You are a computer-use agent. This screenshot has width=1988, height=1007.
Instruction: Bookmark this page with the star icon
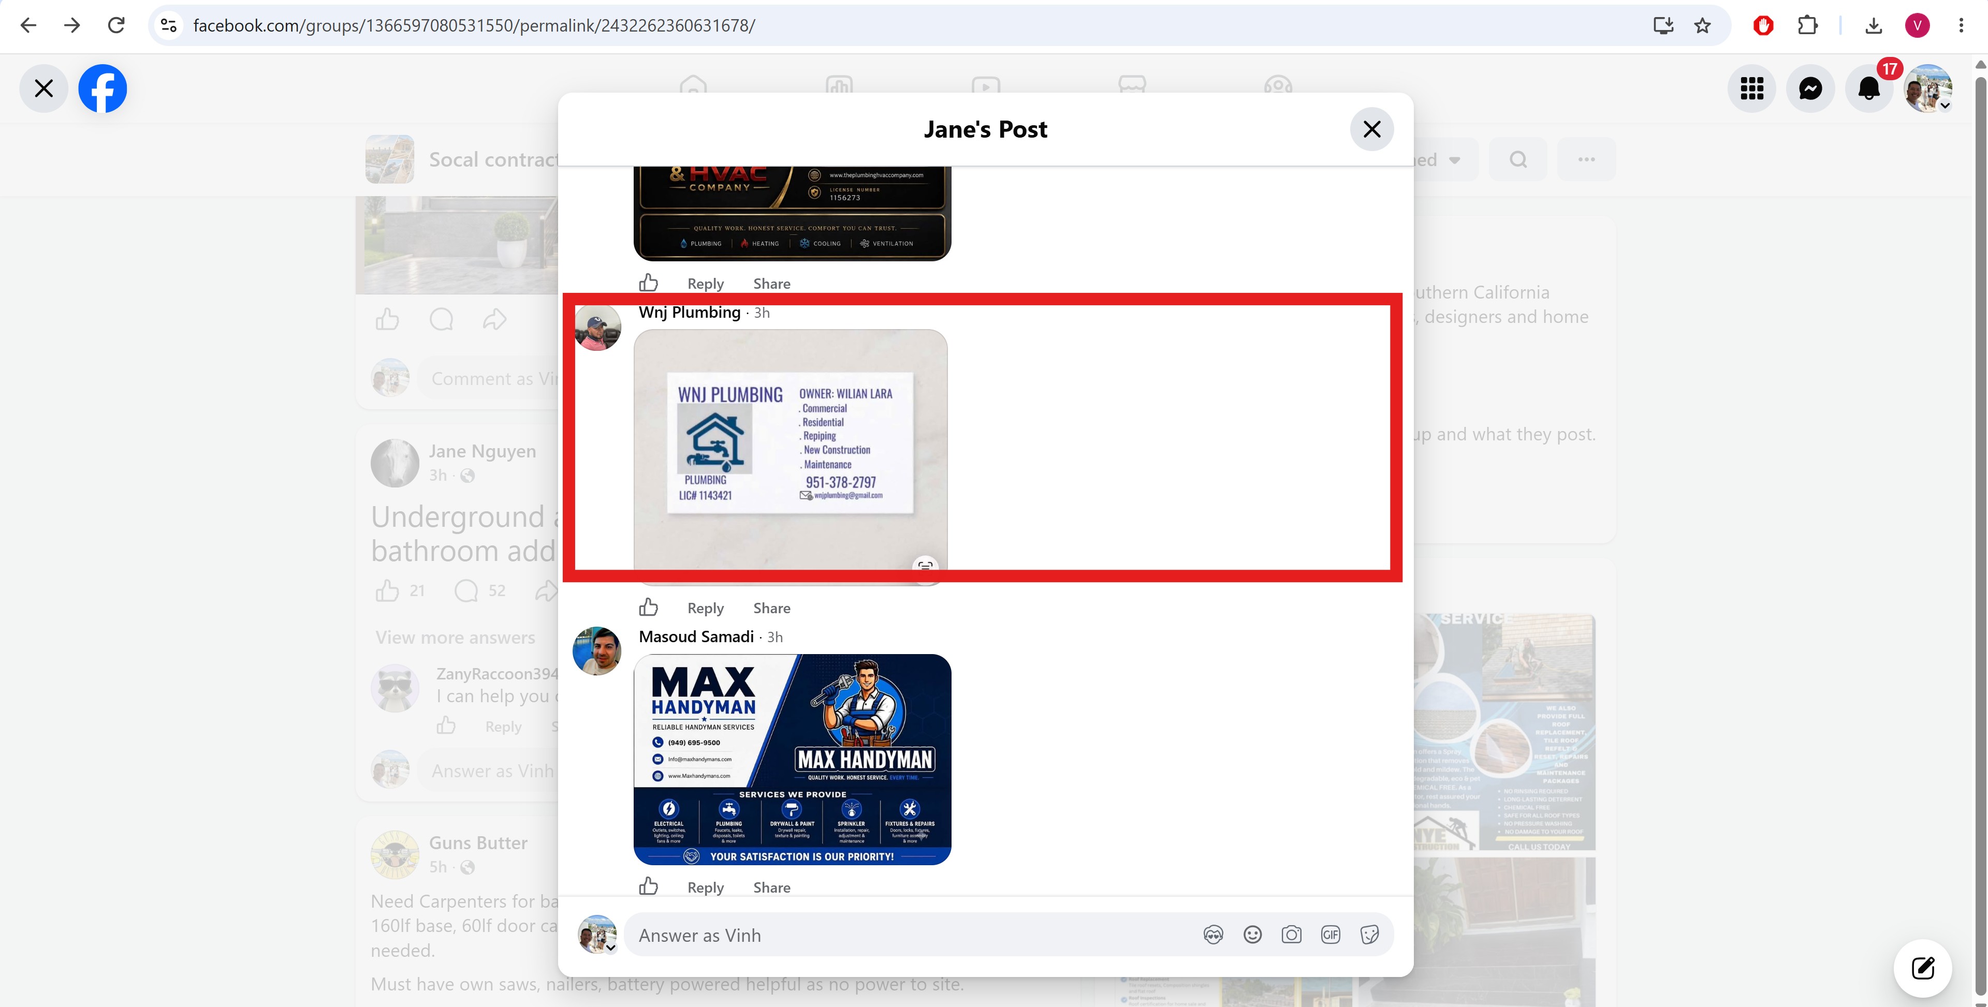[1702, 25]
